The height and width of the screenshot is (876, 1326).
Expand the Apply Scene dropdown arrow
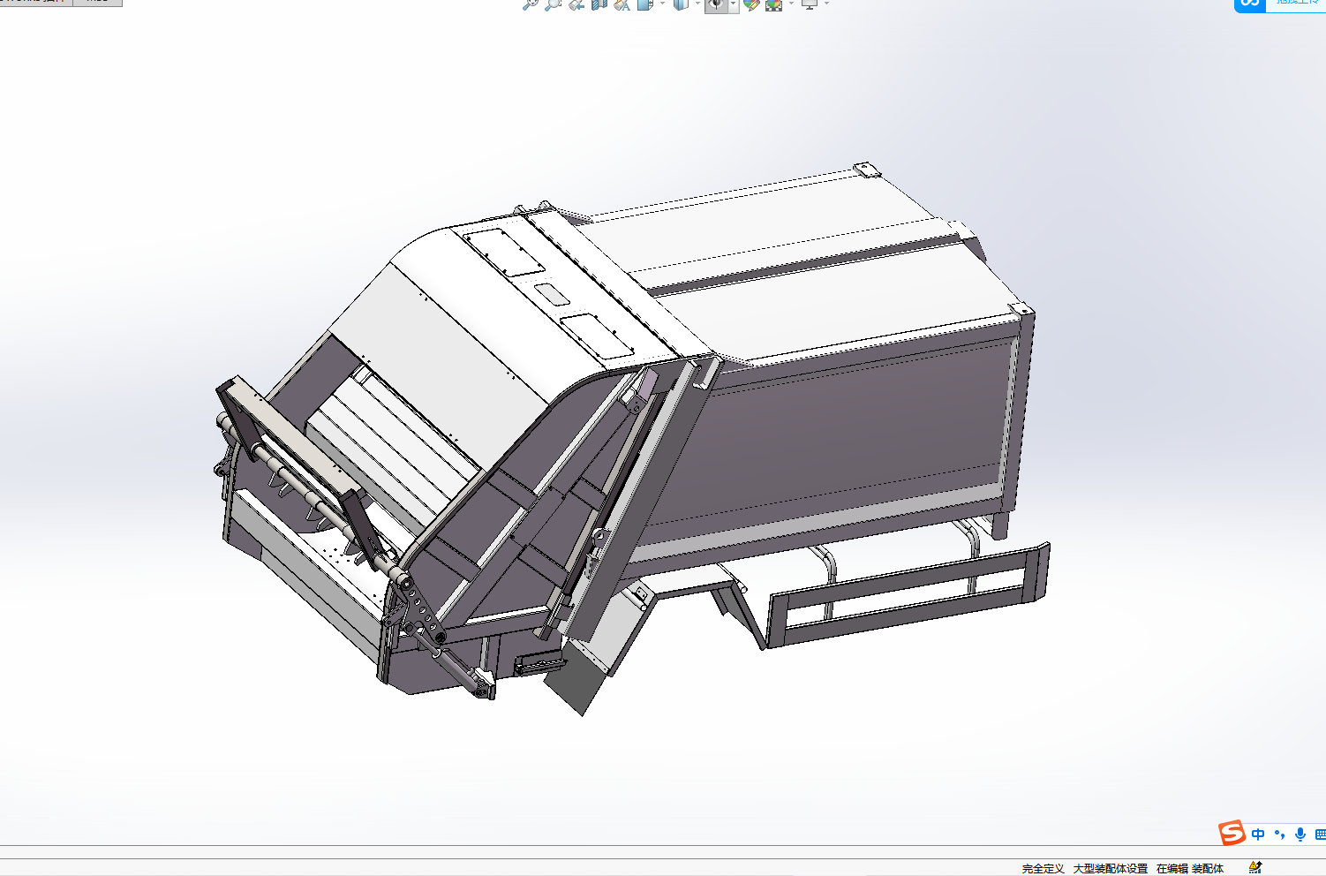point(791,4)
